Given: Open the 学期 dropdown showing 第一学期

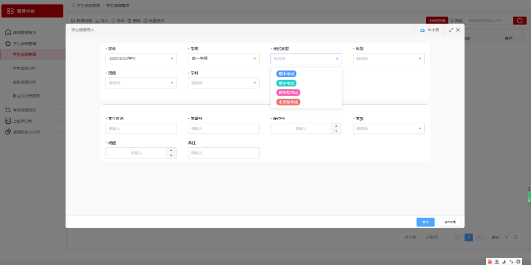Looking at the screenshot, I should pyautogui.click(x=224, y=58).
